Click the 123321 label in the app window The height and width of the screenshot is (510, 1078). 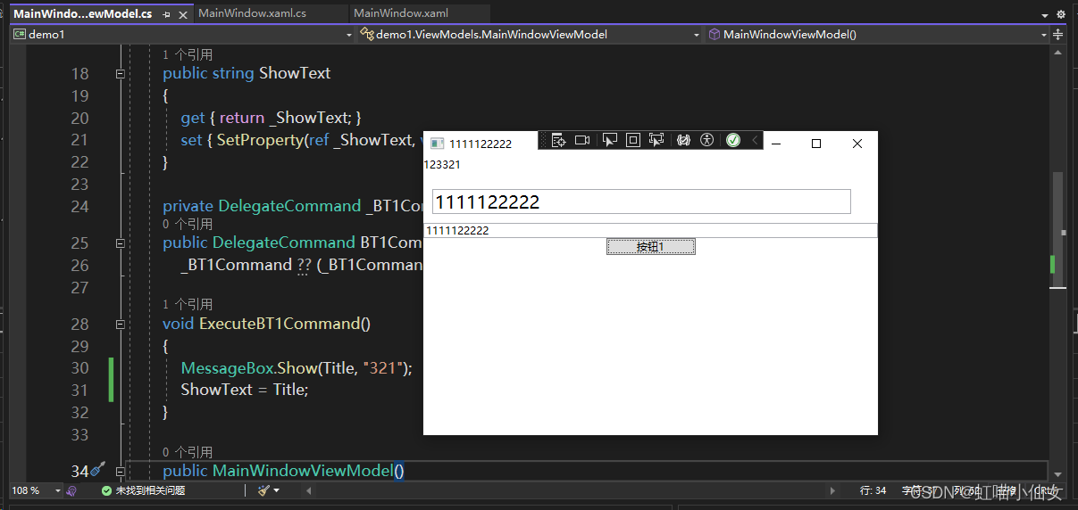442,165
